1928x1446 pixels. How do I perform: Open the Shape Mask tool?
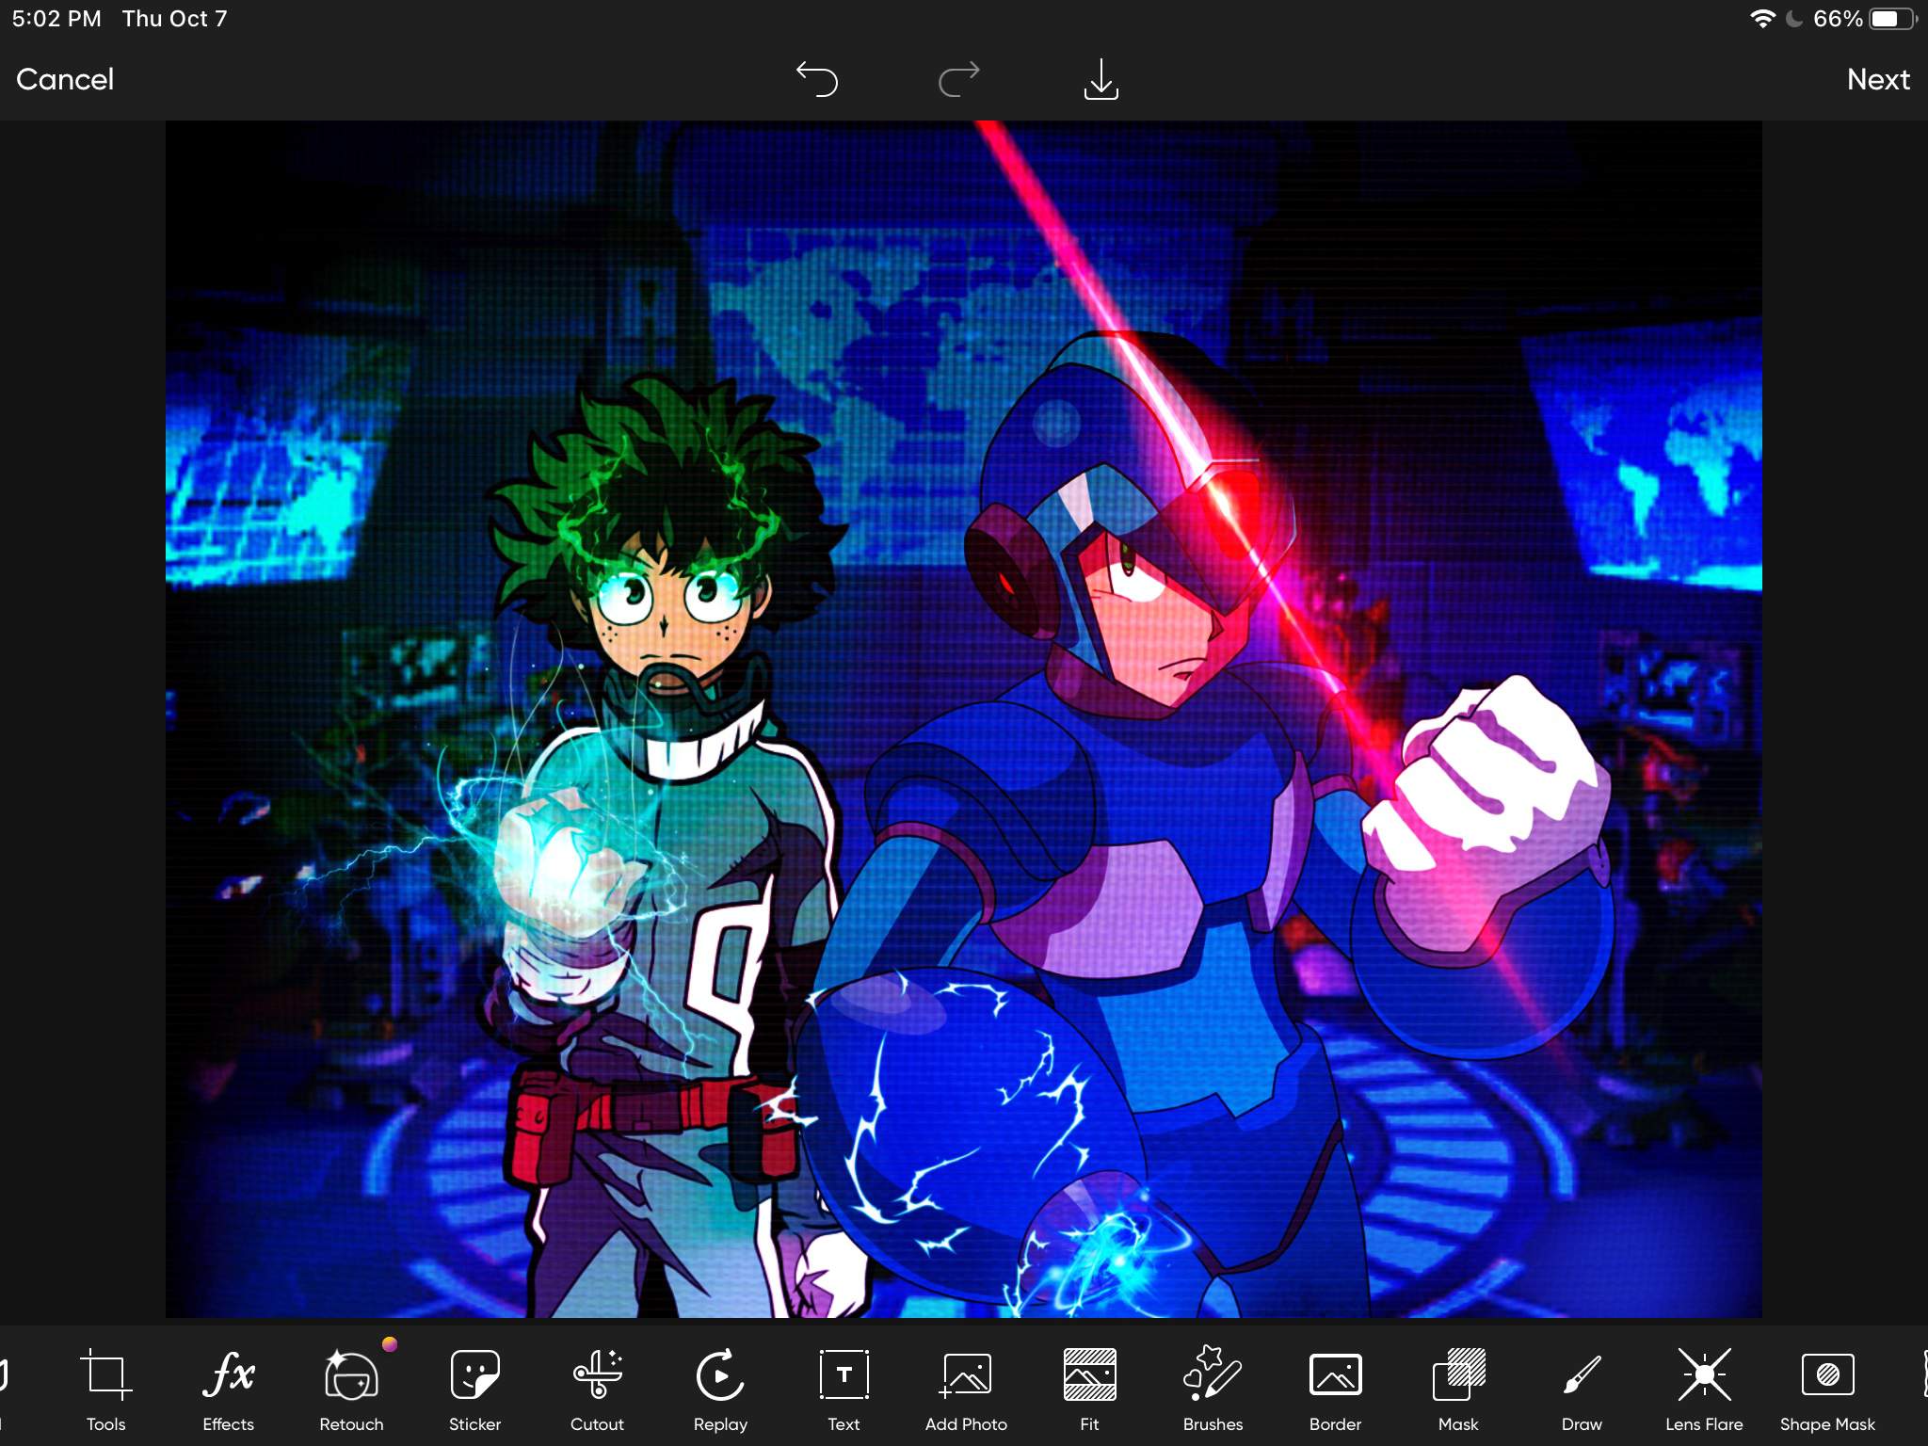[1827, 1389]
